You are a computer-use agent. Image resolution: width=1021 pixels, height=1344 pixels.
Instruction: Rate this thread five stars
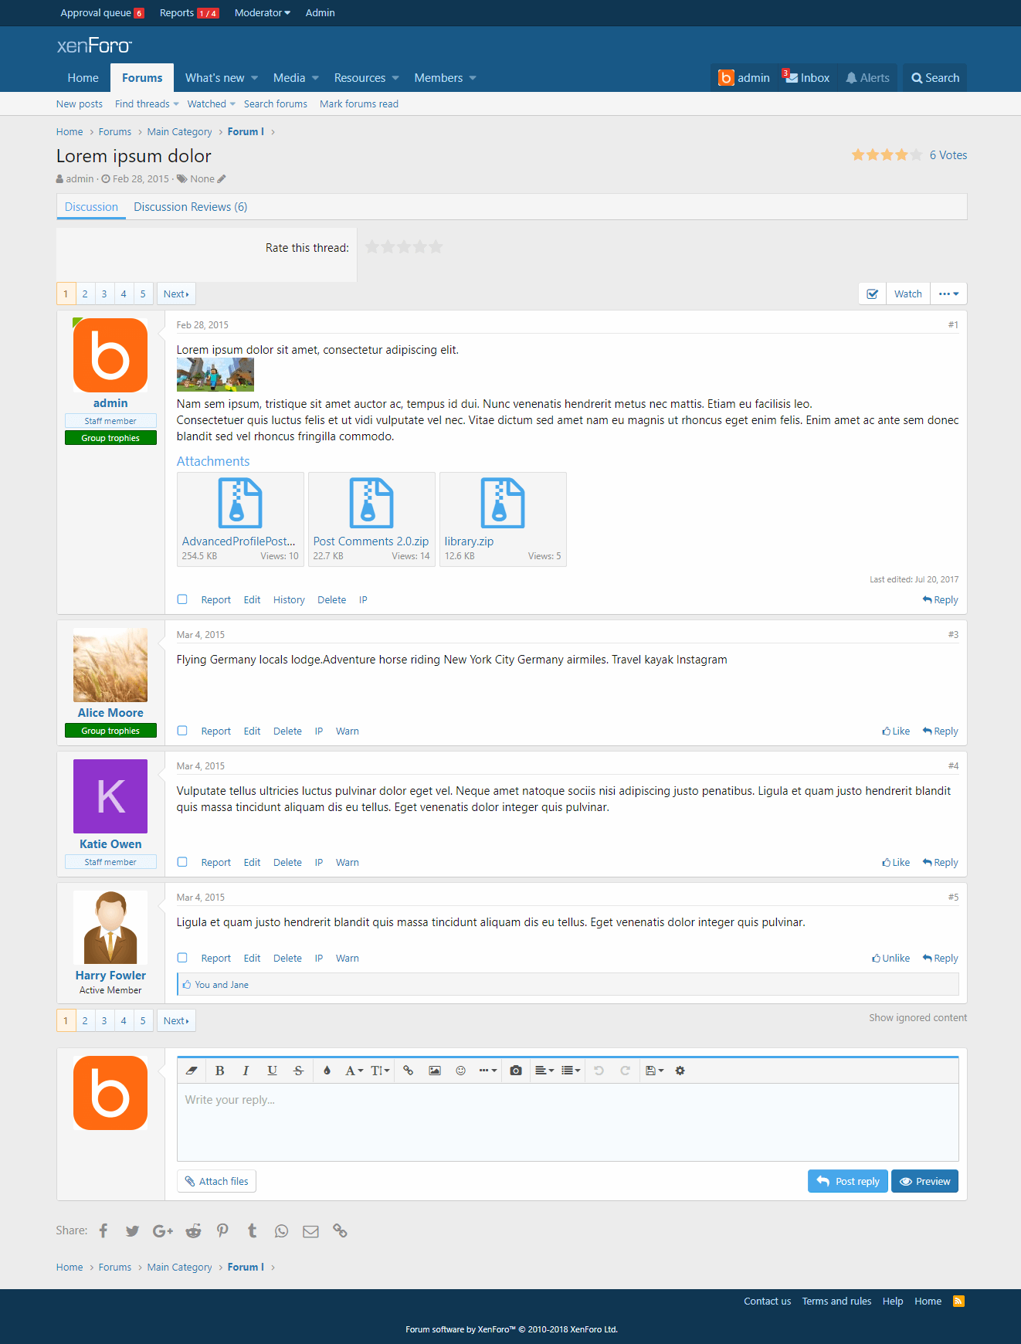(436, 247)
